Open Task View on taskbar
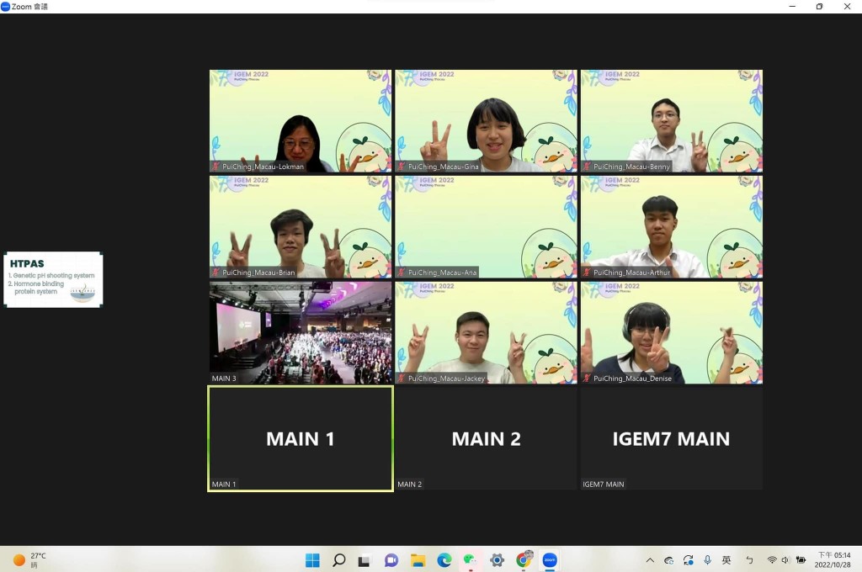This screenshot has height=572, width=862. pyautogui.click(x=364, y=560)
